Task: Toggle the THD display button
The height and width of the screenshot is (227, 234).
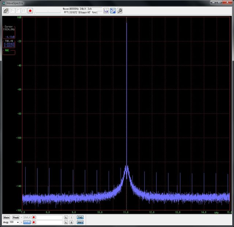Action: (x=80, y=217)
